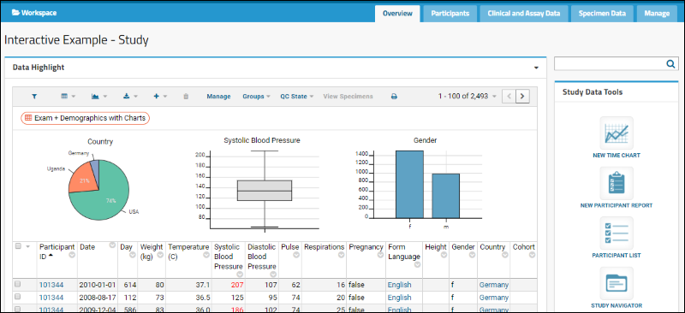This screenshot has width=685, height=313.
Task: Toggle the select-all checkbox in header
Action: pyautogui.click(x=18, y=246)
